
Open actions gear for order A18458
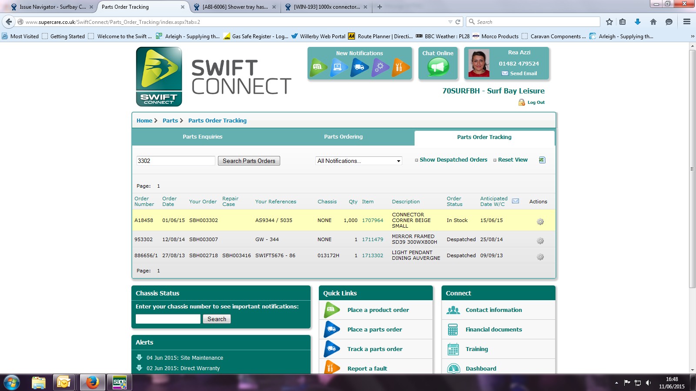click(x=540, y=222)
